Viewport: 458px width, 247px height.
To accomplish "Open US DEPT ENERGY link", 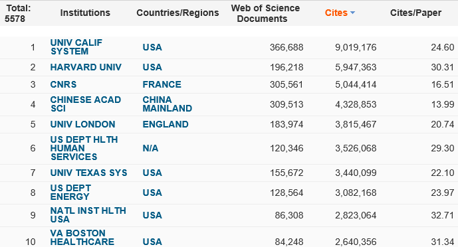I will click(70, 193).
